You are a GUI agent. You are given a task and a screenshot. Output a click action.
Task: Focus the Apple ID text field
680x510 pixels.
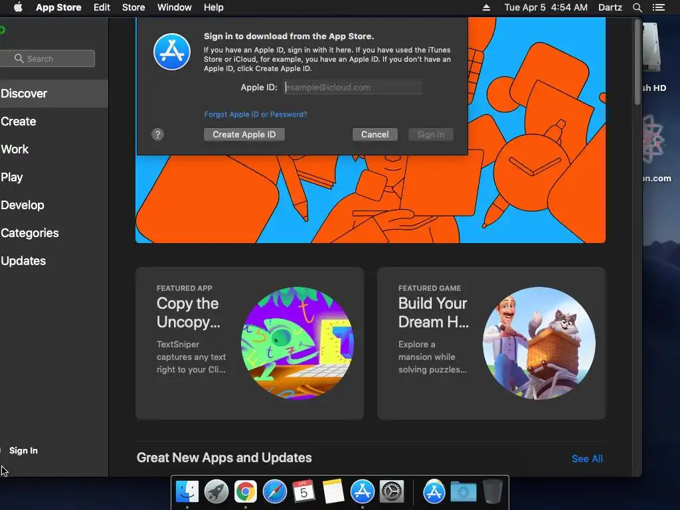(x=353, y=87)
